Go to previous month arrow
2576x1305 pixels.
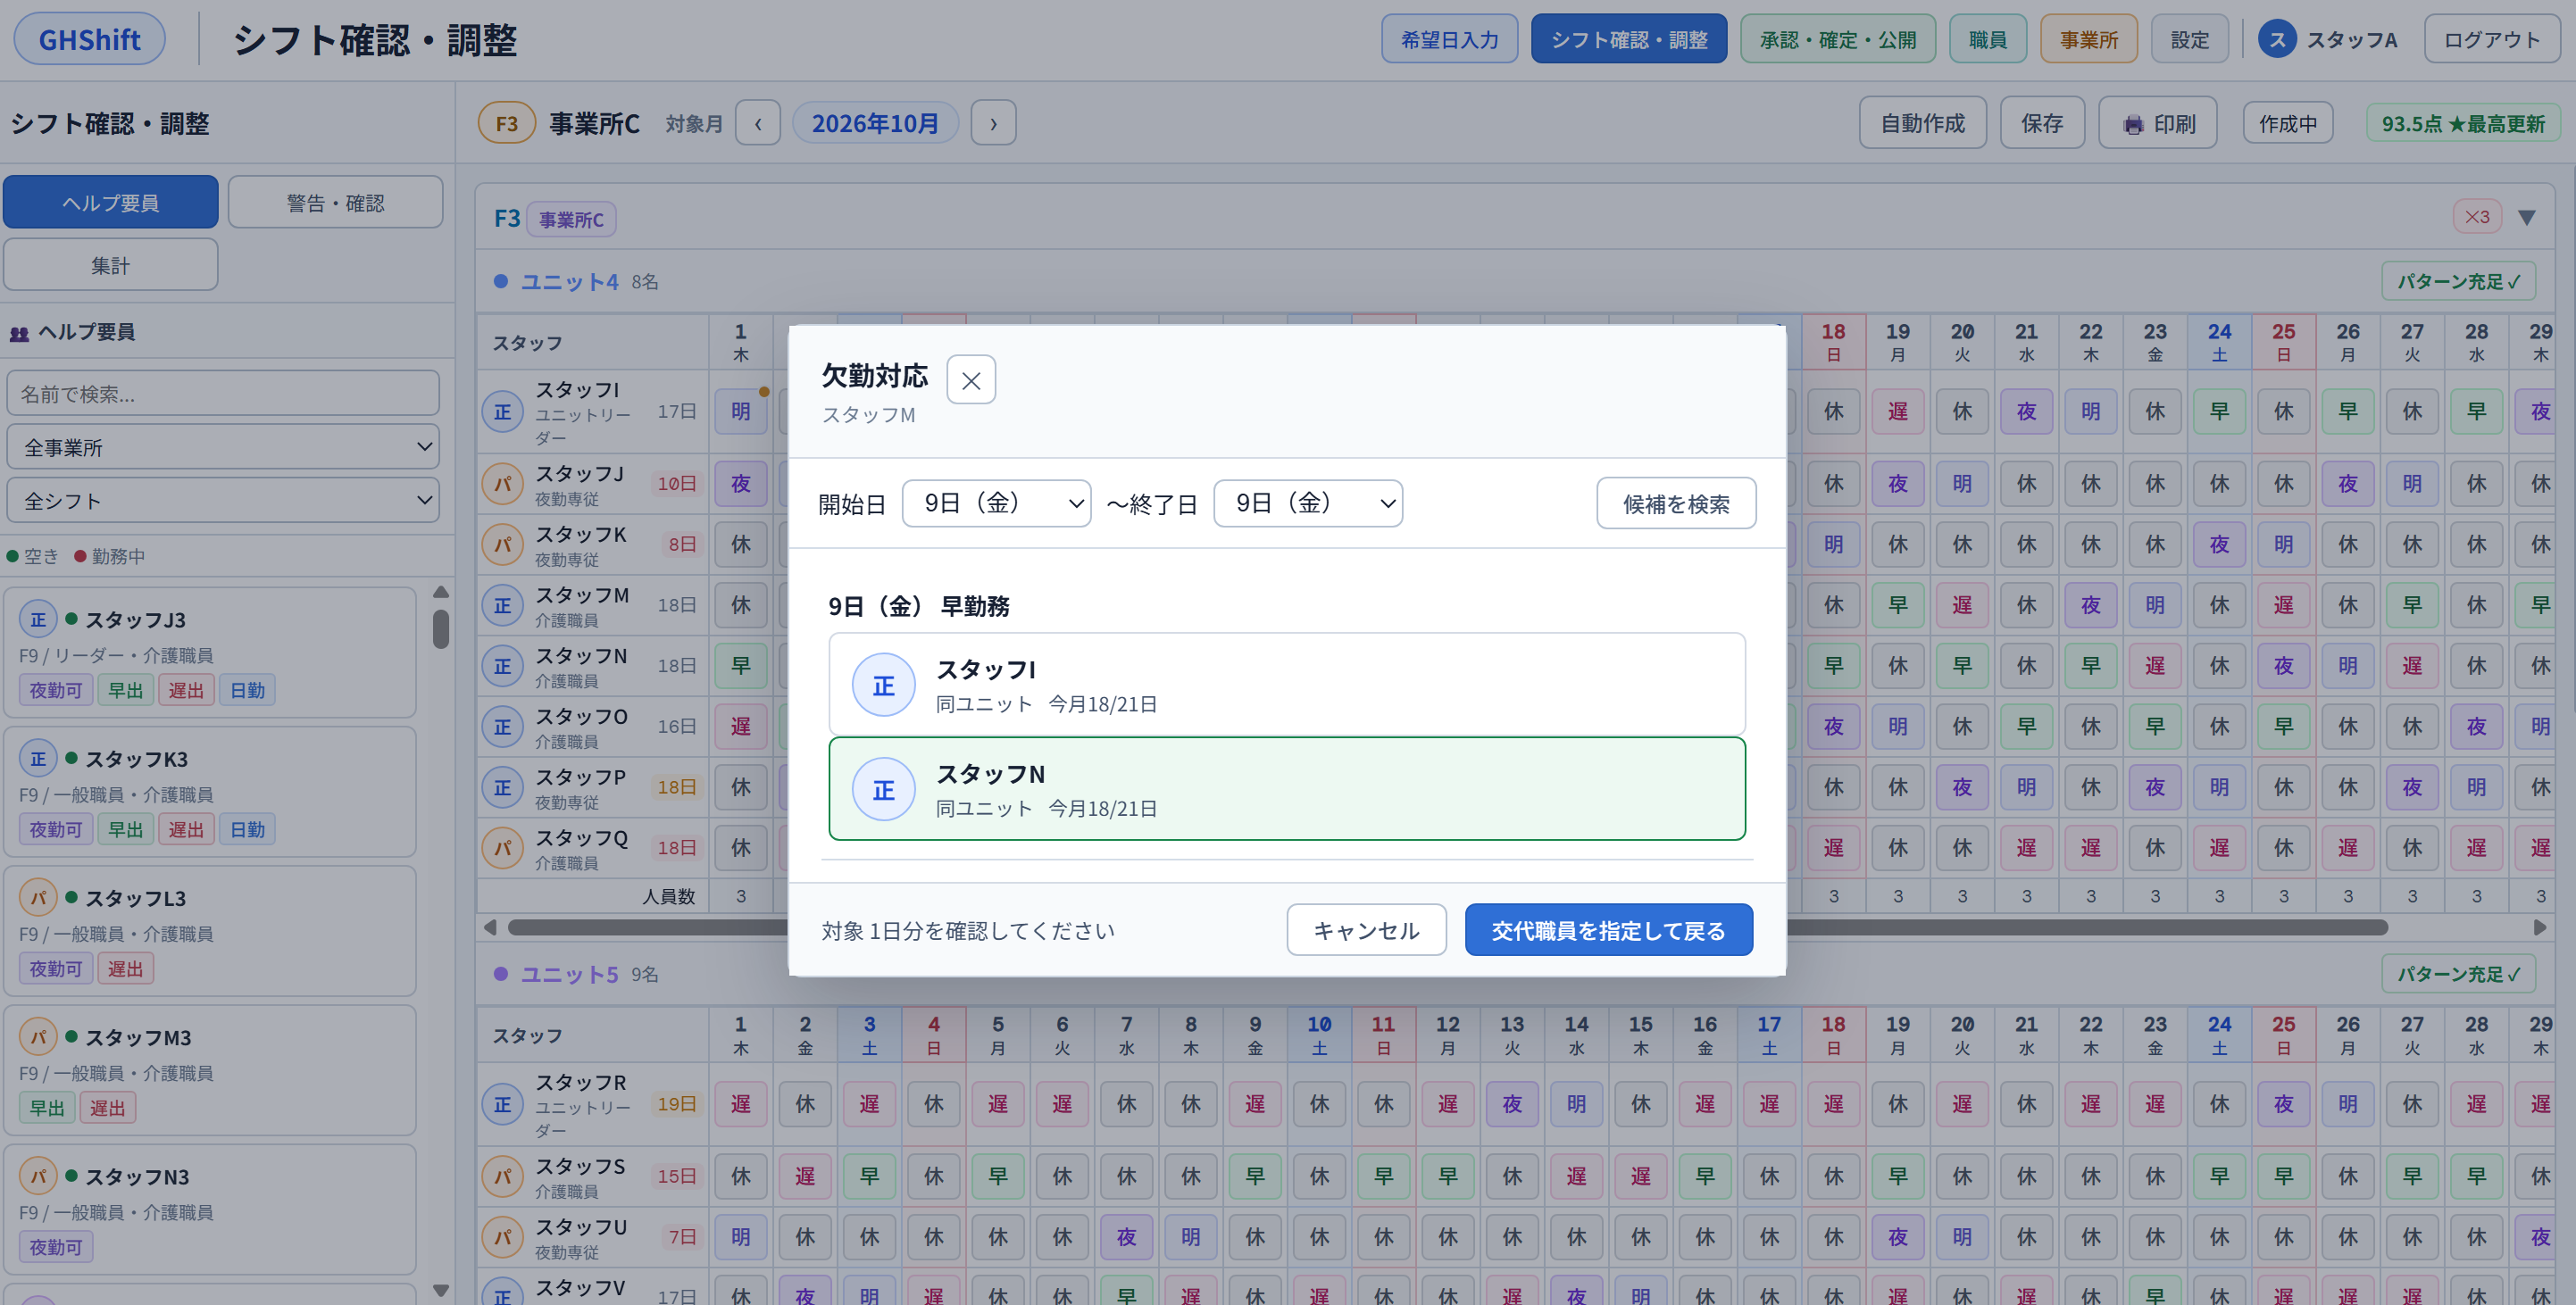pos(758,123)
